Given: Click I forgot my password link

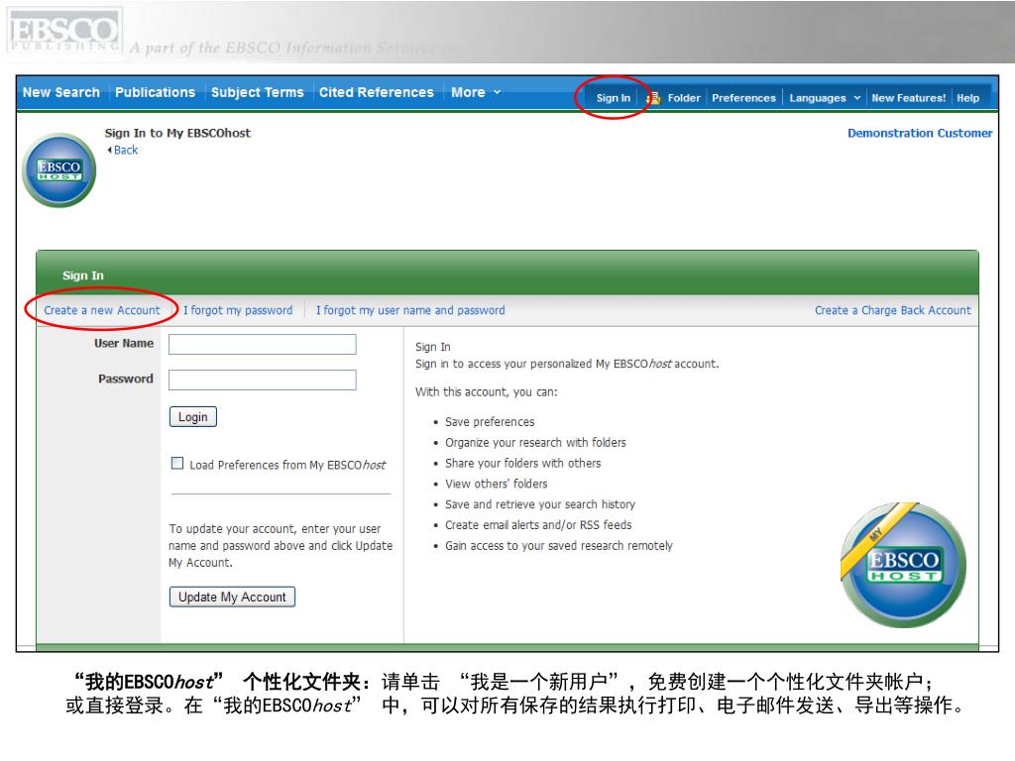Looking at the screenshot, I should tap(238, 310).
